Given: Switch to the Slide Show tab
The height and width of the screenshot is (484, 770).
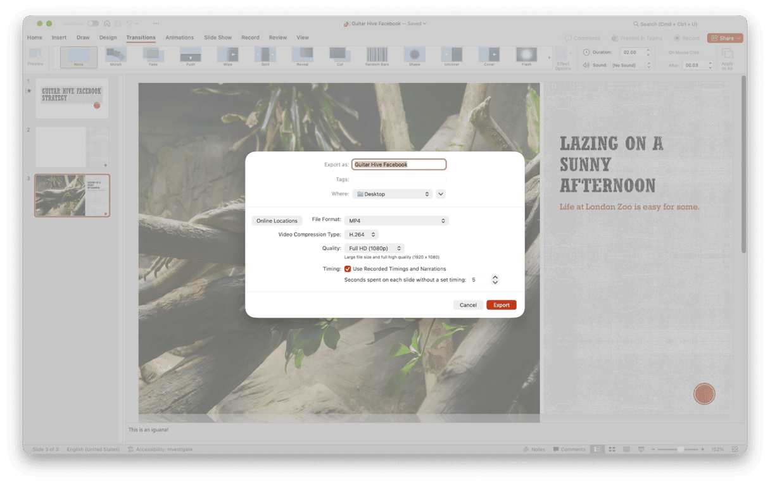Looking at the screenshot, I should [218, 37].
